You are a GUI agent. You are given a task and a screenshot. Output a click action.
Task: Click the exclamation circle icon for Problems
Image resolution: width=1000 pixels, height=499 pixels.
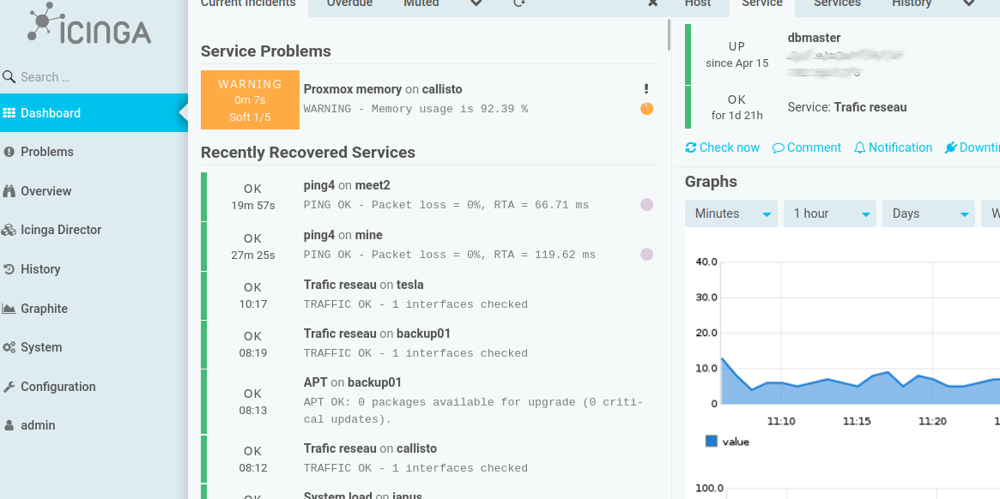click(x=9, y=152)
